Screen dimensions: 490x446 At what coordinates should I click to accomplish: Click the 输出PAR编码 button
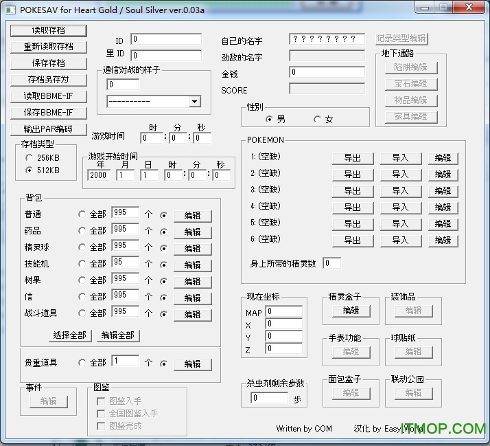point(49,129)
